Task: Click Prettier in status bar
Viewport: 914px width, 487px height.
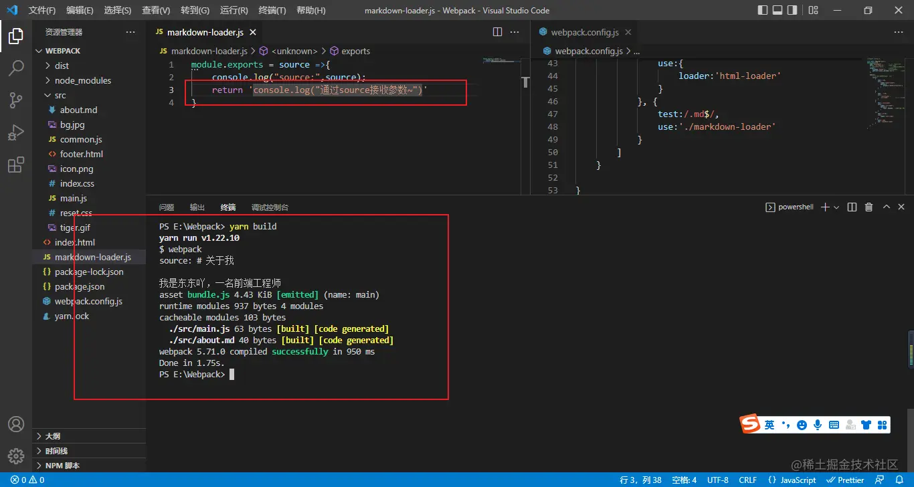Action: tap(846, 480)
